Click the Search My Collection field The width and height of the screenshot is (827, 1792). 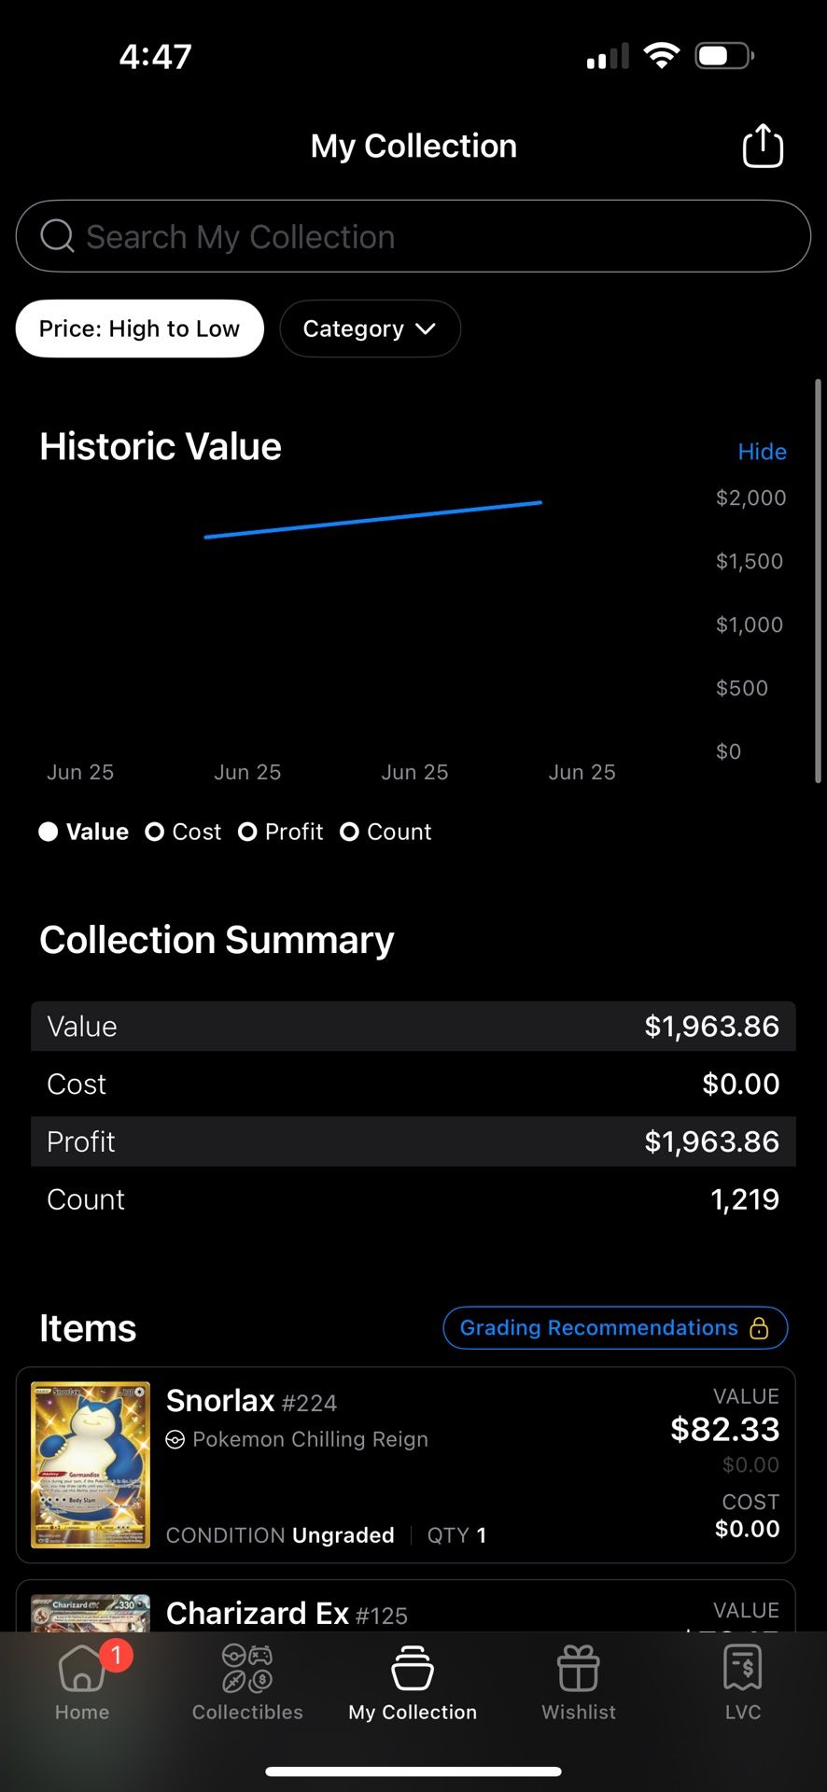tap(413, 236)
